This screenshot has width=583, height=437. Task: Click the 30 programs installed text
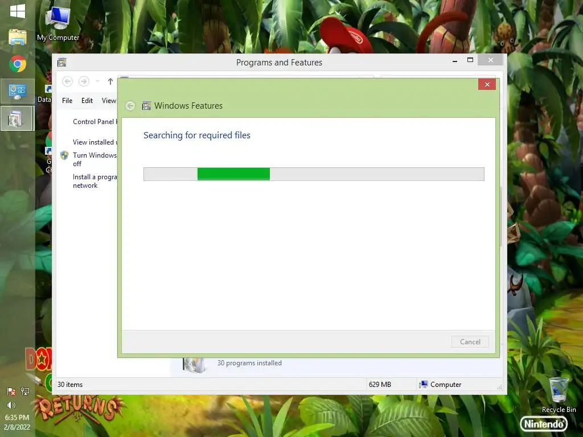click(x=249, y=363)
